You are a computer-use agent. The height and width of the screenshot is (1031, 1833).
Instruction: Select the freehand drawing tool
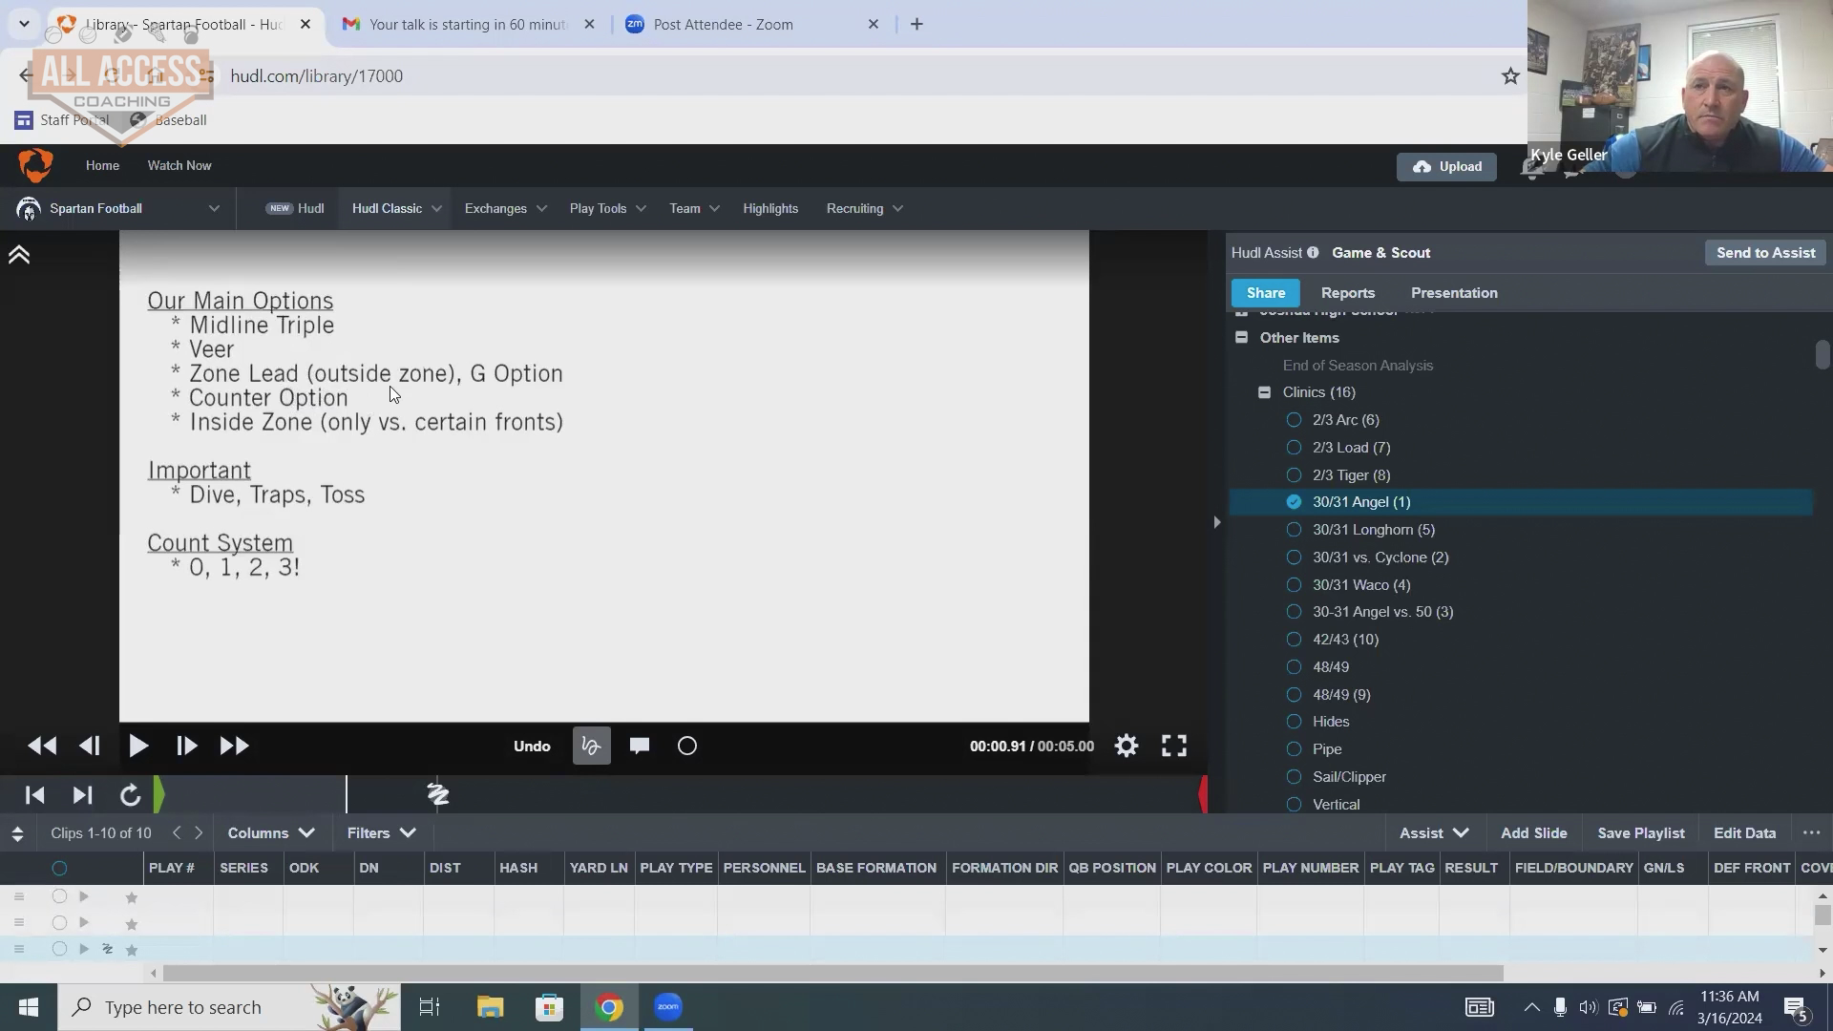click(592, 747)
